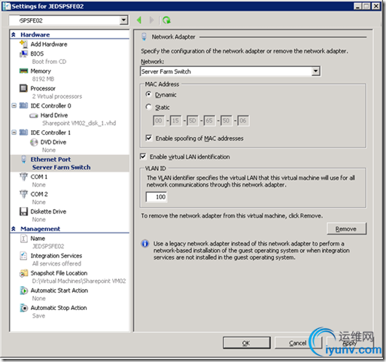Click the Cancel button
This screenshot has height=362, width=386.
coord(298,343)
